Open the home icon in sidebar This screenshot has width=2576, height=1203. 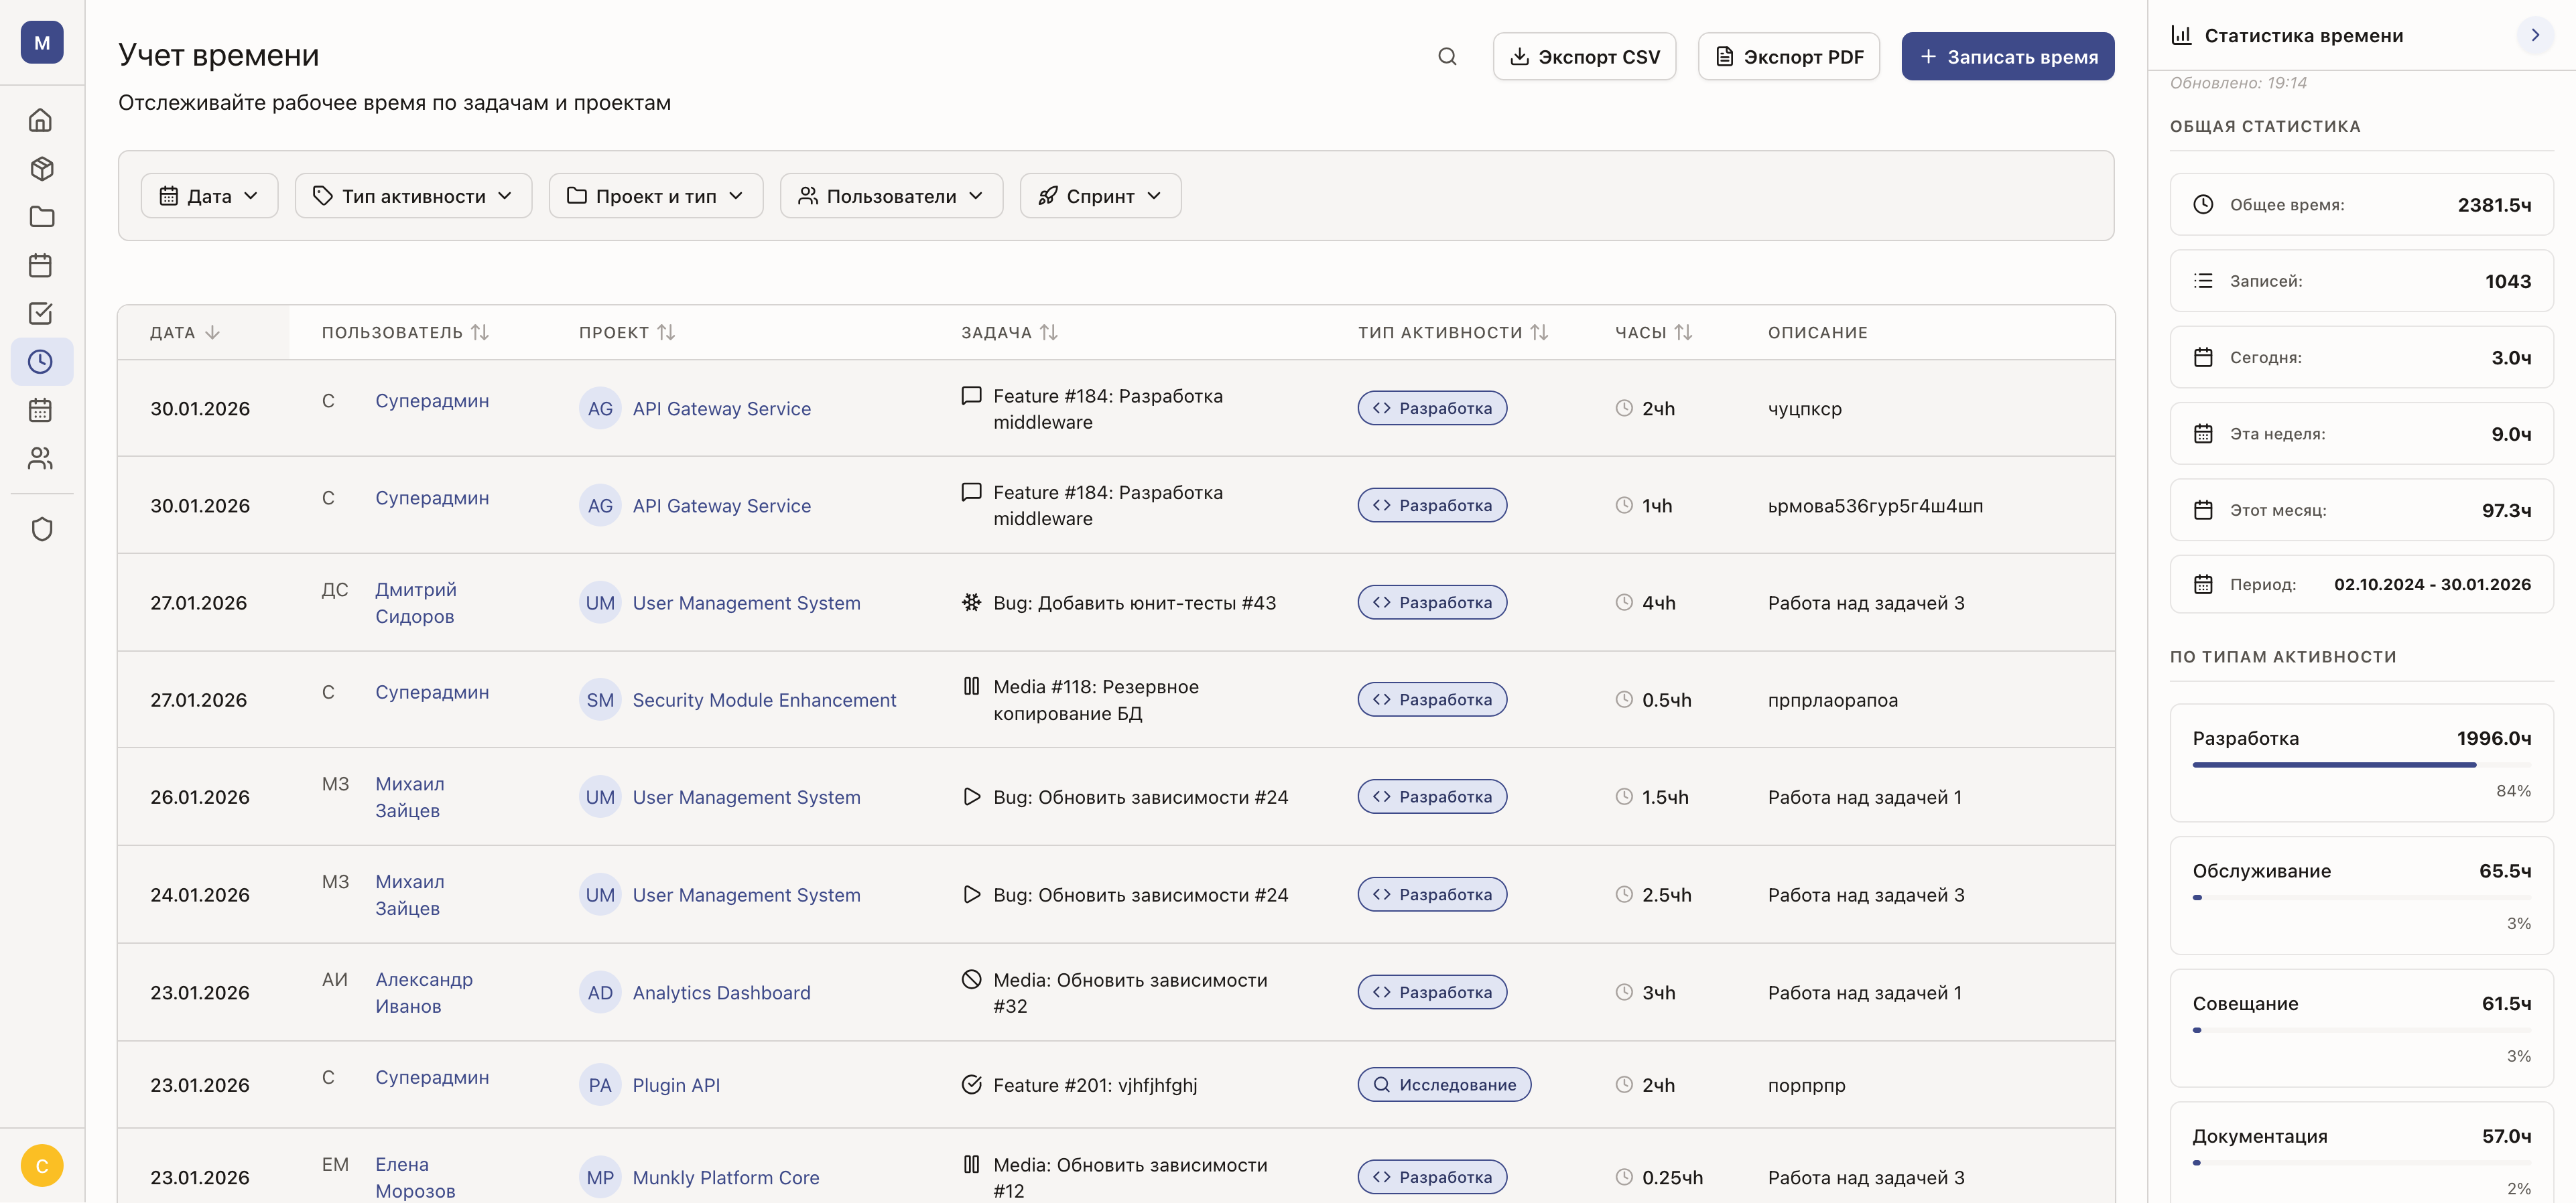point(41,120)
